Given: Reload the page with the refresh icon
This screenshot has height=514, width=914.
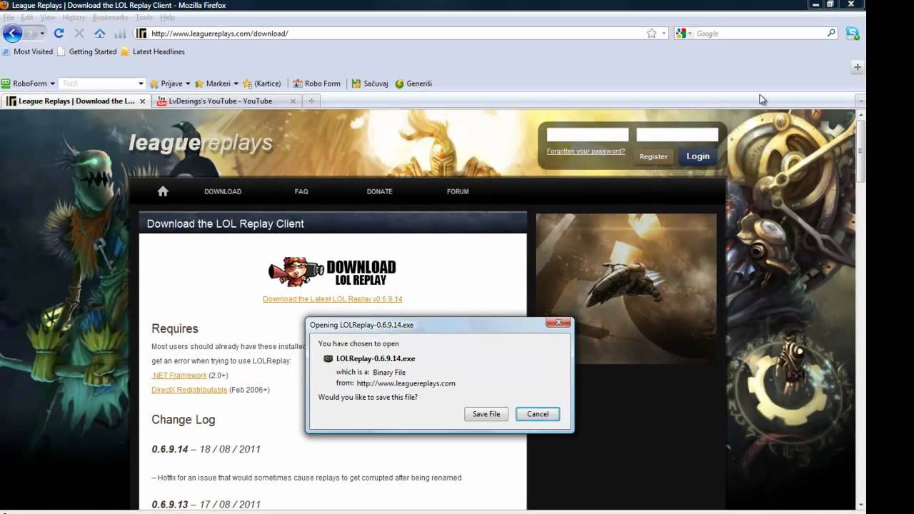Looking at the screenshot, I should click(59, 33).
